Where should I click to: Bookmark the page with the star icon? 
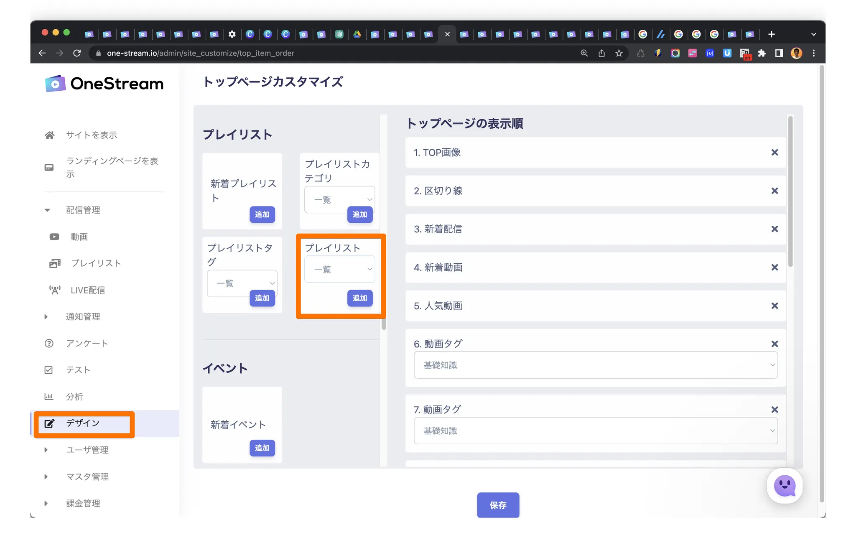tap(619, 53)
